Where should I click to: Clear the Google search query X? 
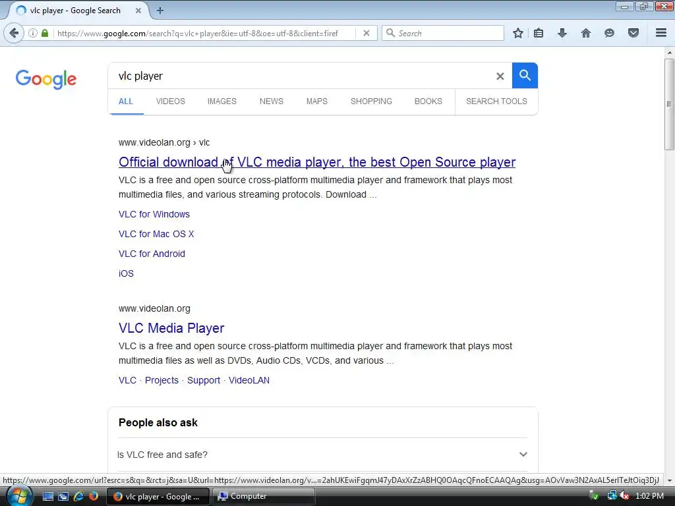pos(500,76)
